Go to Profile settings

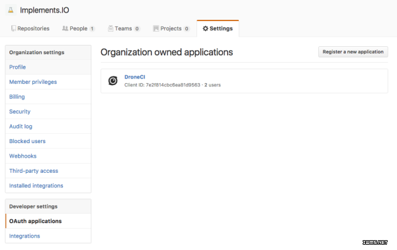(17, 67)
